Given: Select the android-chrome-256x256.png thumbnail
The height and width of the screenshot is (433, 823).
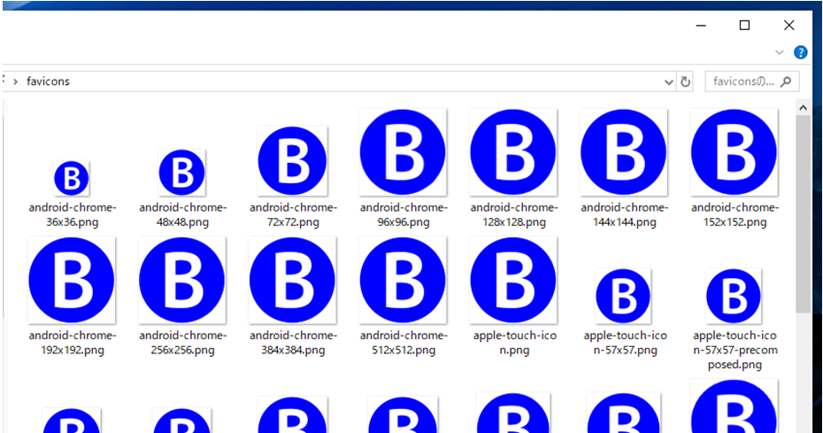Looking at the screenshot, I should [182, 280].
